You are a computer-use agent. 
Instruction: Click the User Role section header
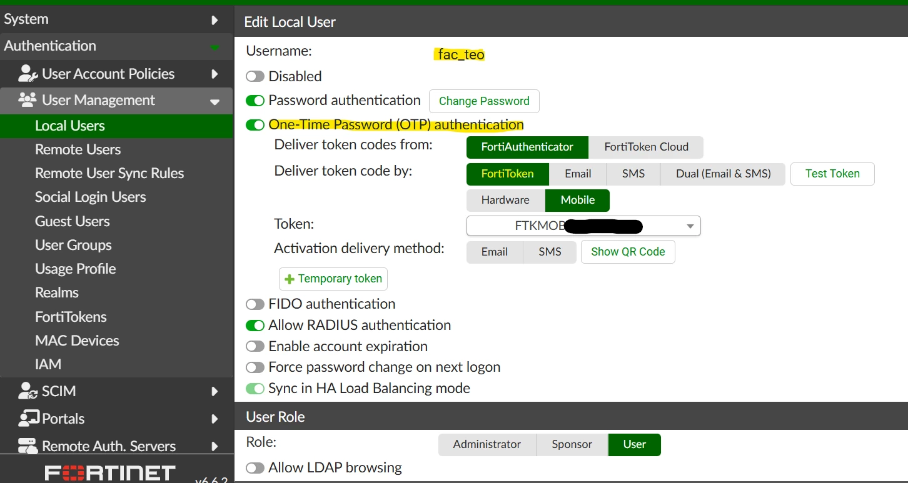(x=275, y=417)
